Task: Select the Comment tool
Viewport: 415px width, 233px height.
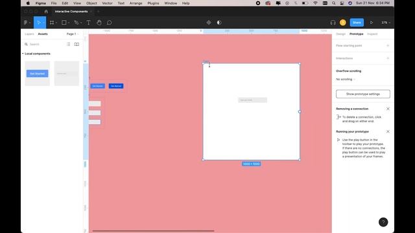Action: point(110,23)
